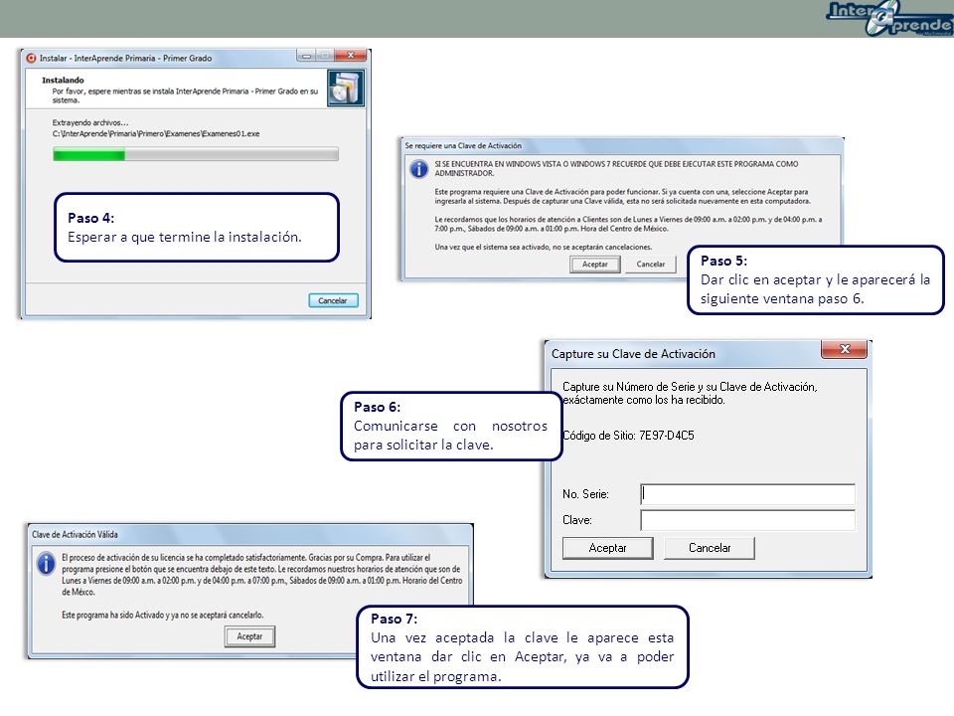The height and width of the screenshot is (716, 954).
Task: Click Aceptar in 'Se requiere una Clave' dialog
Action: pos(595,265)
